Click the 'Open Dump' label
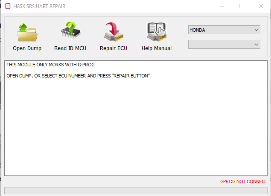 coord(27,48)
